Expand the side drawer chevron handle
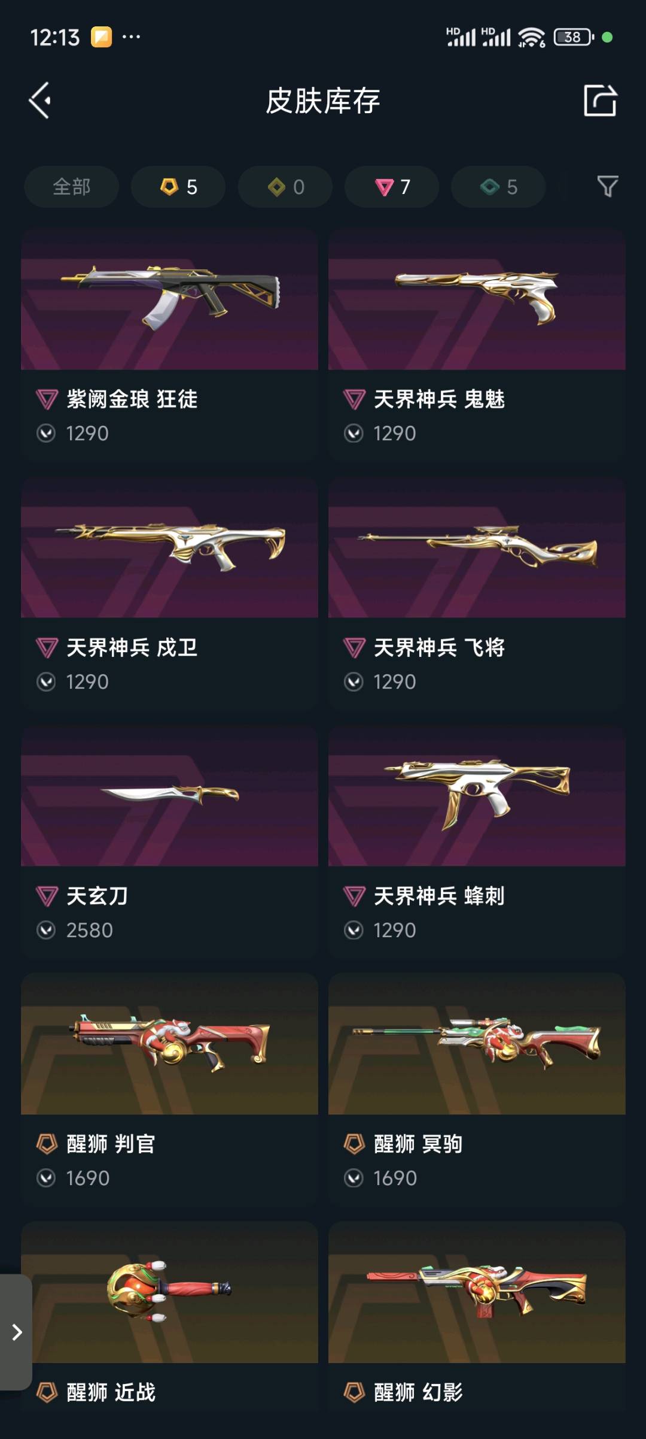646x1439 pixels. 16,1332
